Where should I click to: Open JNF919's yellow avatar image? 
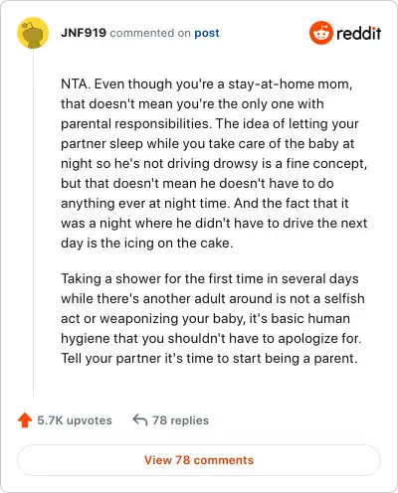(x=33, y=33)
